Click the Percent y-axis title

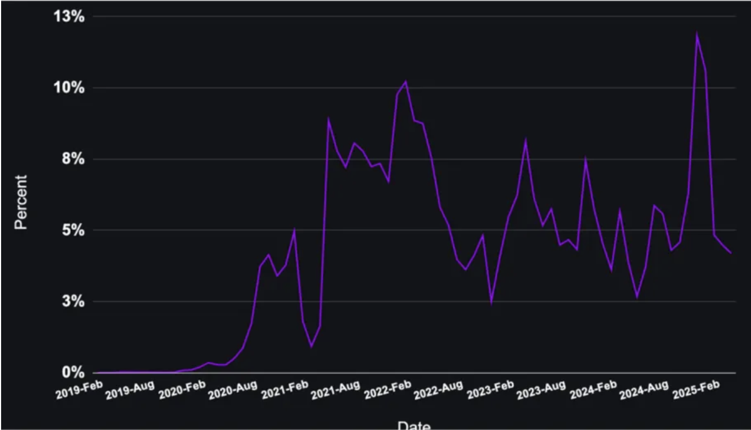coord(21,202)
